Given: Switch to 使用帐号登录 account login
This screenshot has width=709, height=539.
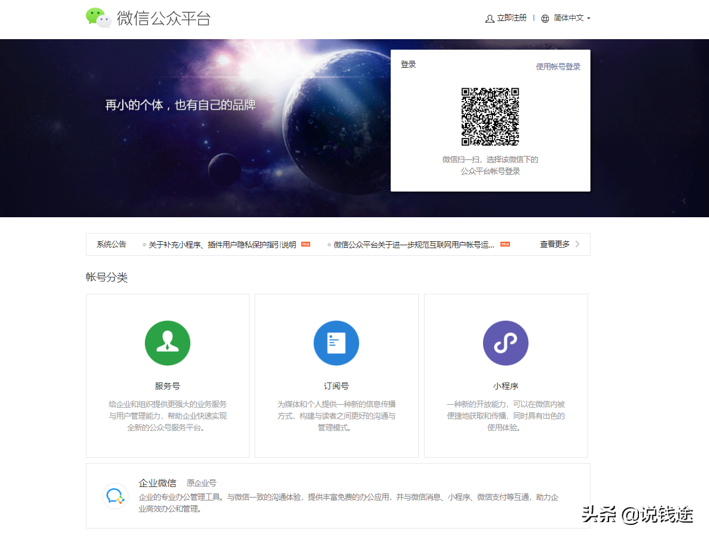Looking at the screenshot, I should tap(557, 66).
